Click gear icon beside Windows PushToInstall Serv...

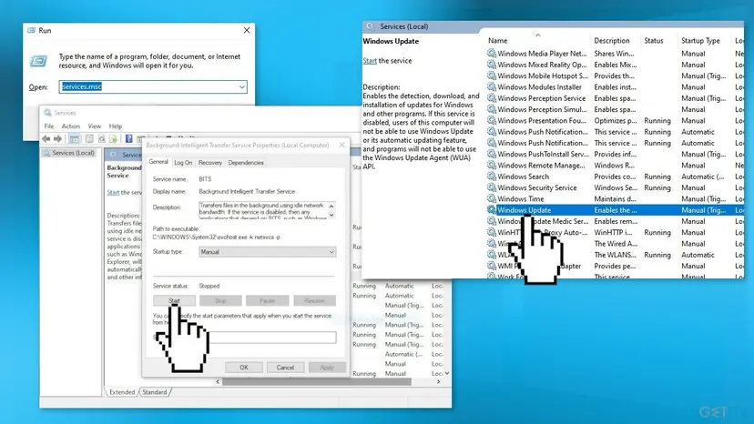(x=492, y=154)
